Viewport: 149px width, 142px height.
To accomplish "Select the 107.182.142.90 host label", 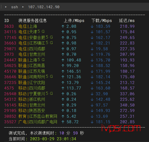I will 44,7.
